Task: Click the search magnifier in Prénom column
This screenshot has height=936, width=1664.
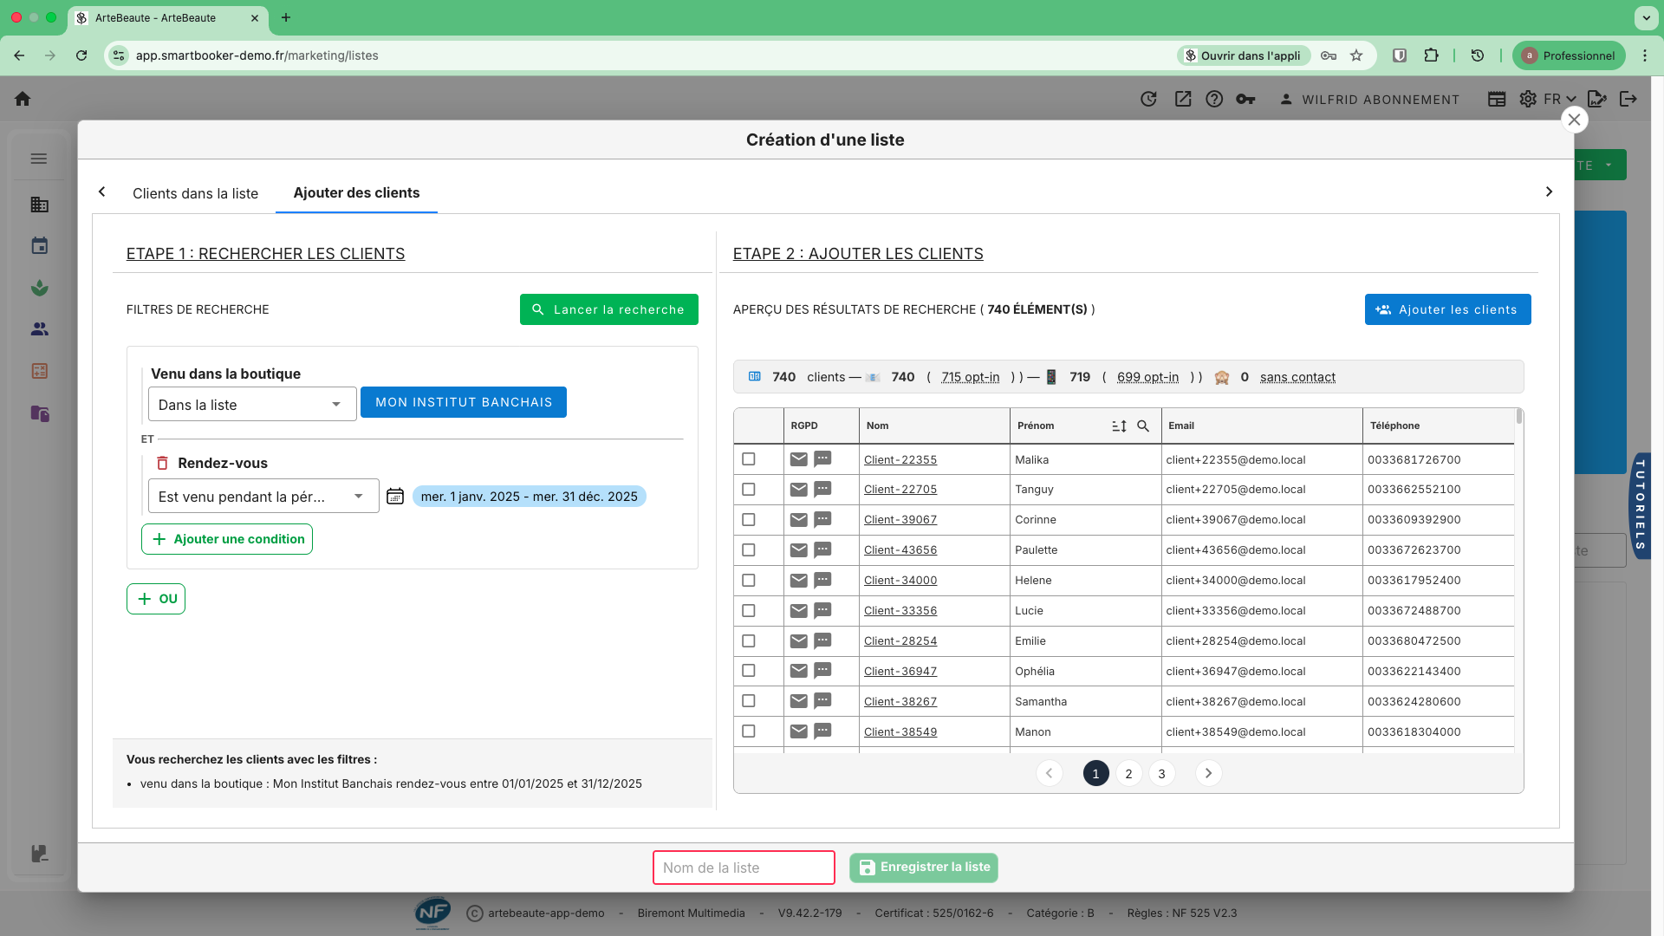Action: (x=1143, y=426)
